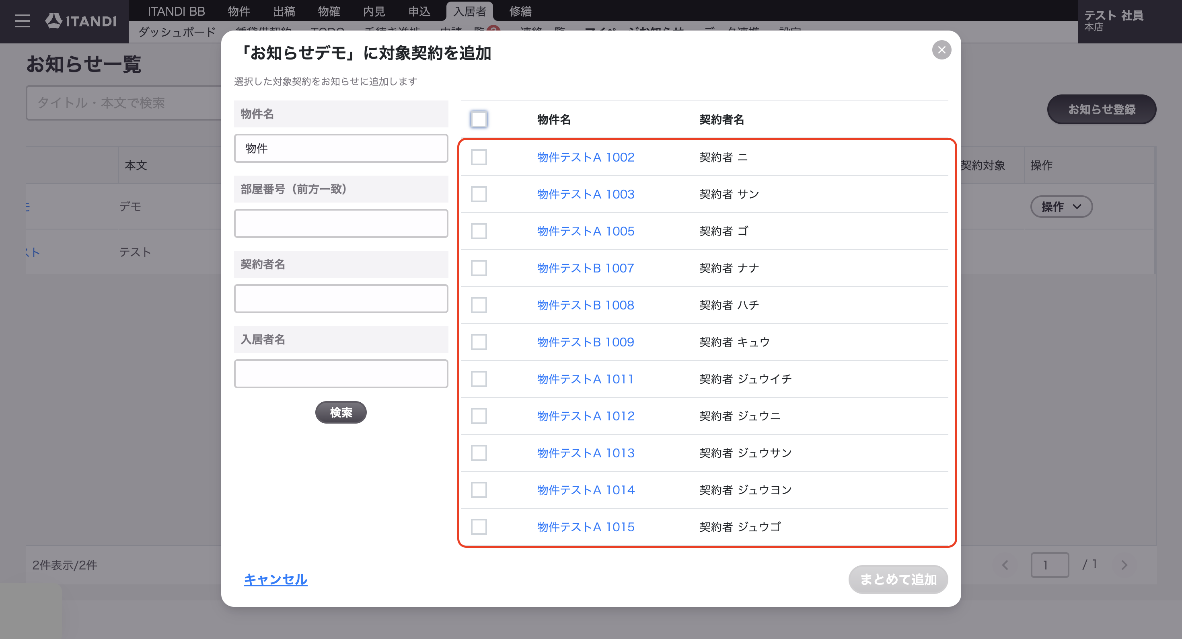Image resolution: width=1182 pixels, height=639 pixels.
Task: Click the 契約者 ジュウイチ cell
Action: [x=746, y=379]
